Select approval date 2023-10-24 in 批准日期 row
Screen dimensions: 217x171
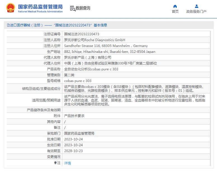[73, 139]
